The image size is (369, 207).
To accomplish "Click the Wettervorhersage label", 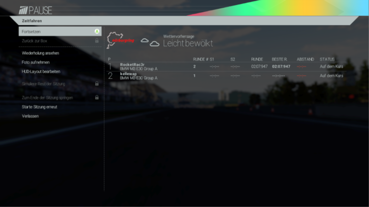I will pos(179,36).
